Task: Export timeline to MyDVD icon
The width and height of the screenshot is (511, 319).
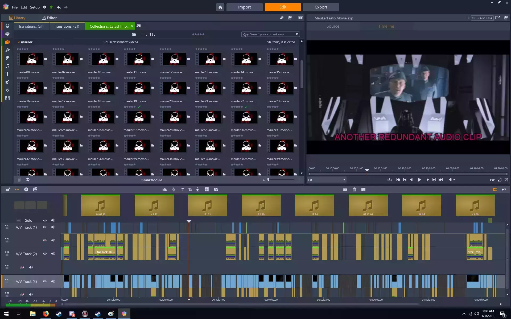Action: (35, 190)
